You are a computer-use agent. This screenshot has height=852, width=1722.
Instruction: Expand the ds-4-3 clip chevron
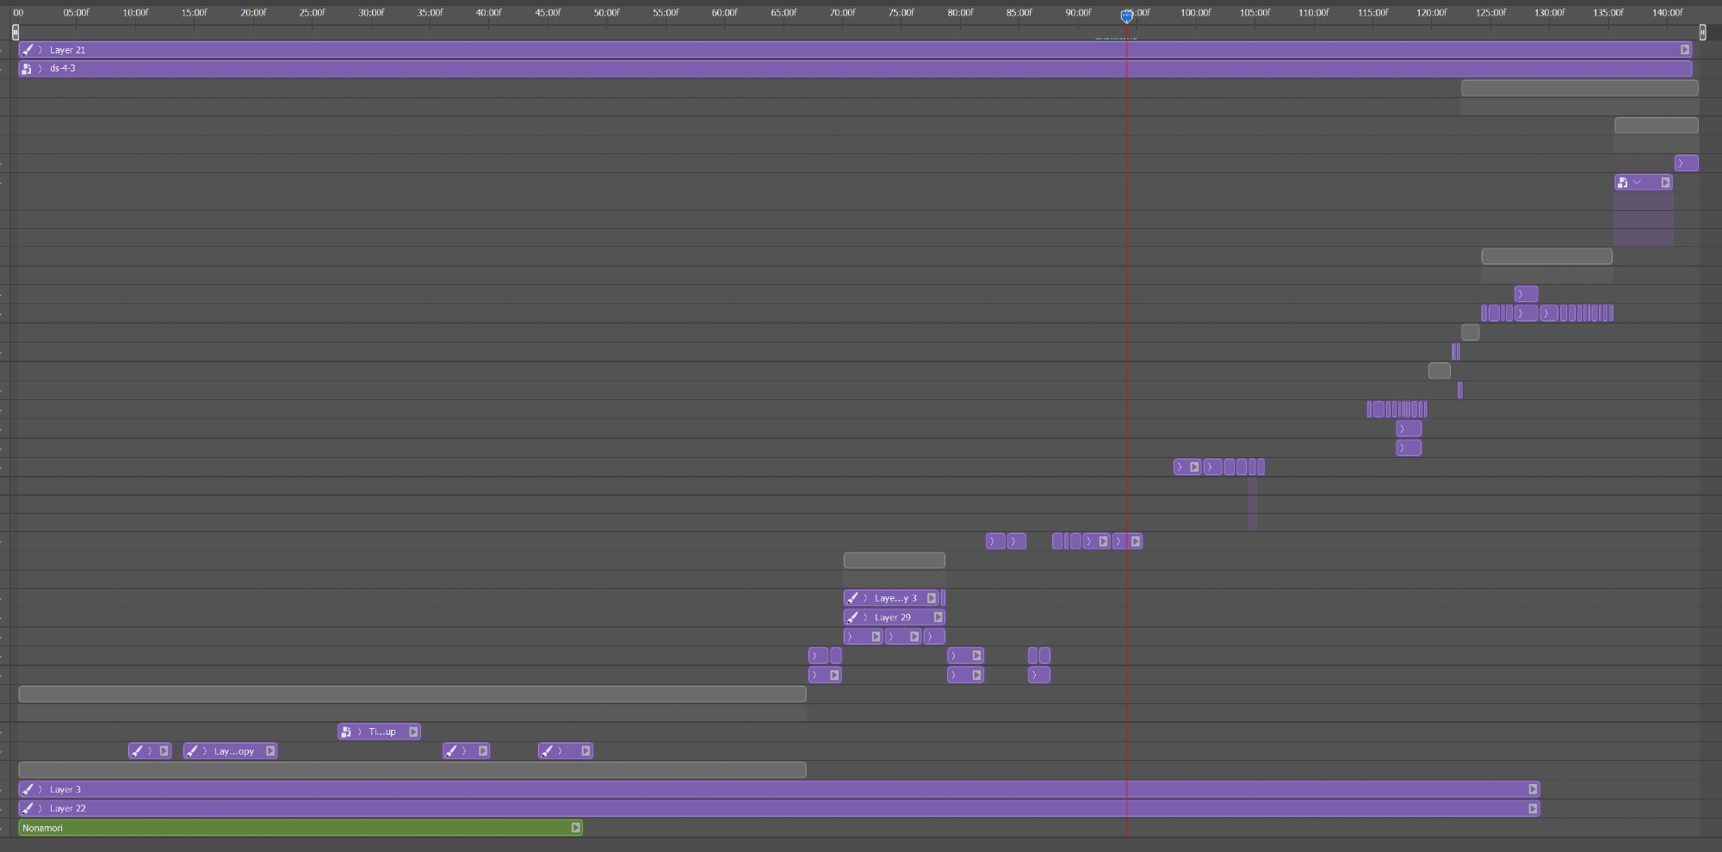coord(40,69)
